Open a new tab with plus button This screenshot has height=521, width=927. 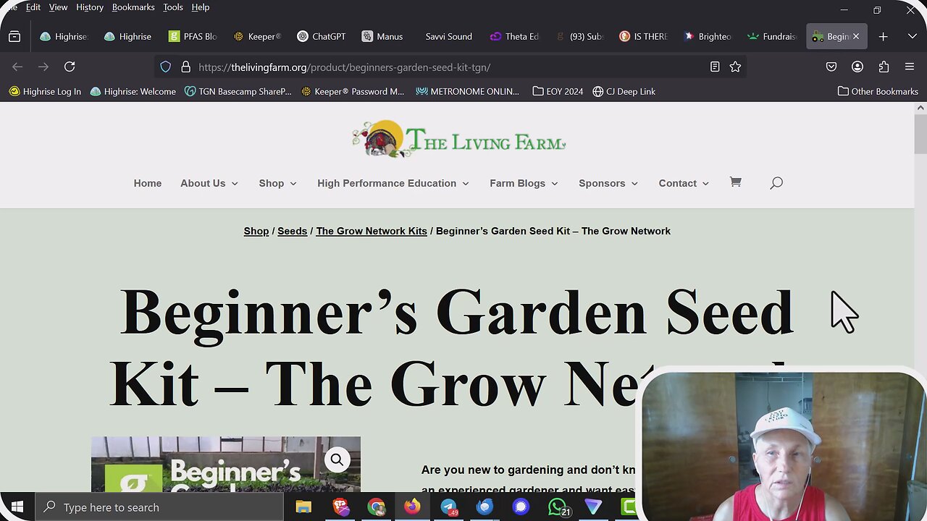pos(883,36)
